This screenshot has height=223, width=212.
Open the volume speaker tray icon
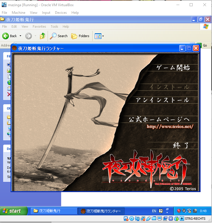tap(184, 211)
